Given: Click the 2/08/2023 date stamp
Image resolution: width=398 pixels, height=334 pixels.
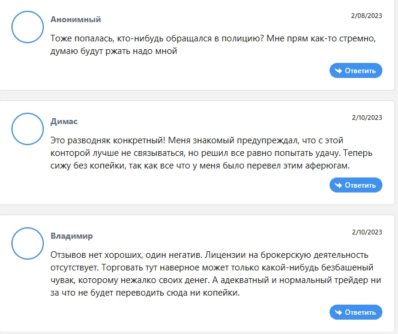Looking at the screenshot, I should coord(367,16).
